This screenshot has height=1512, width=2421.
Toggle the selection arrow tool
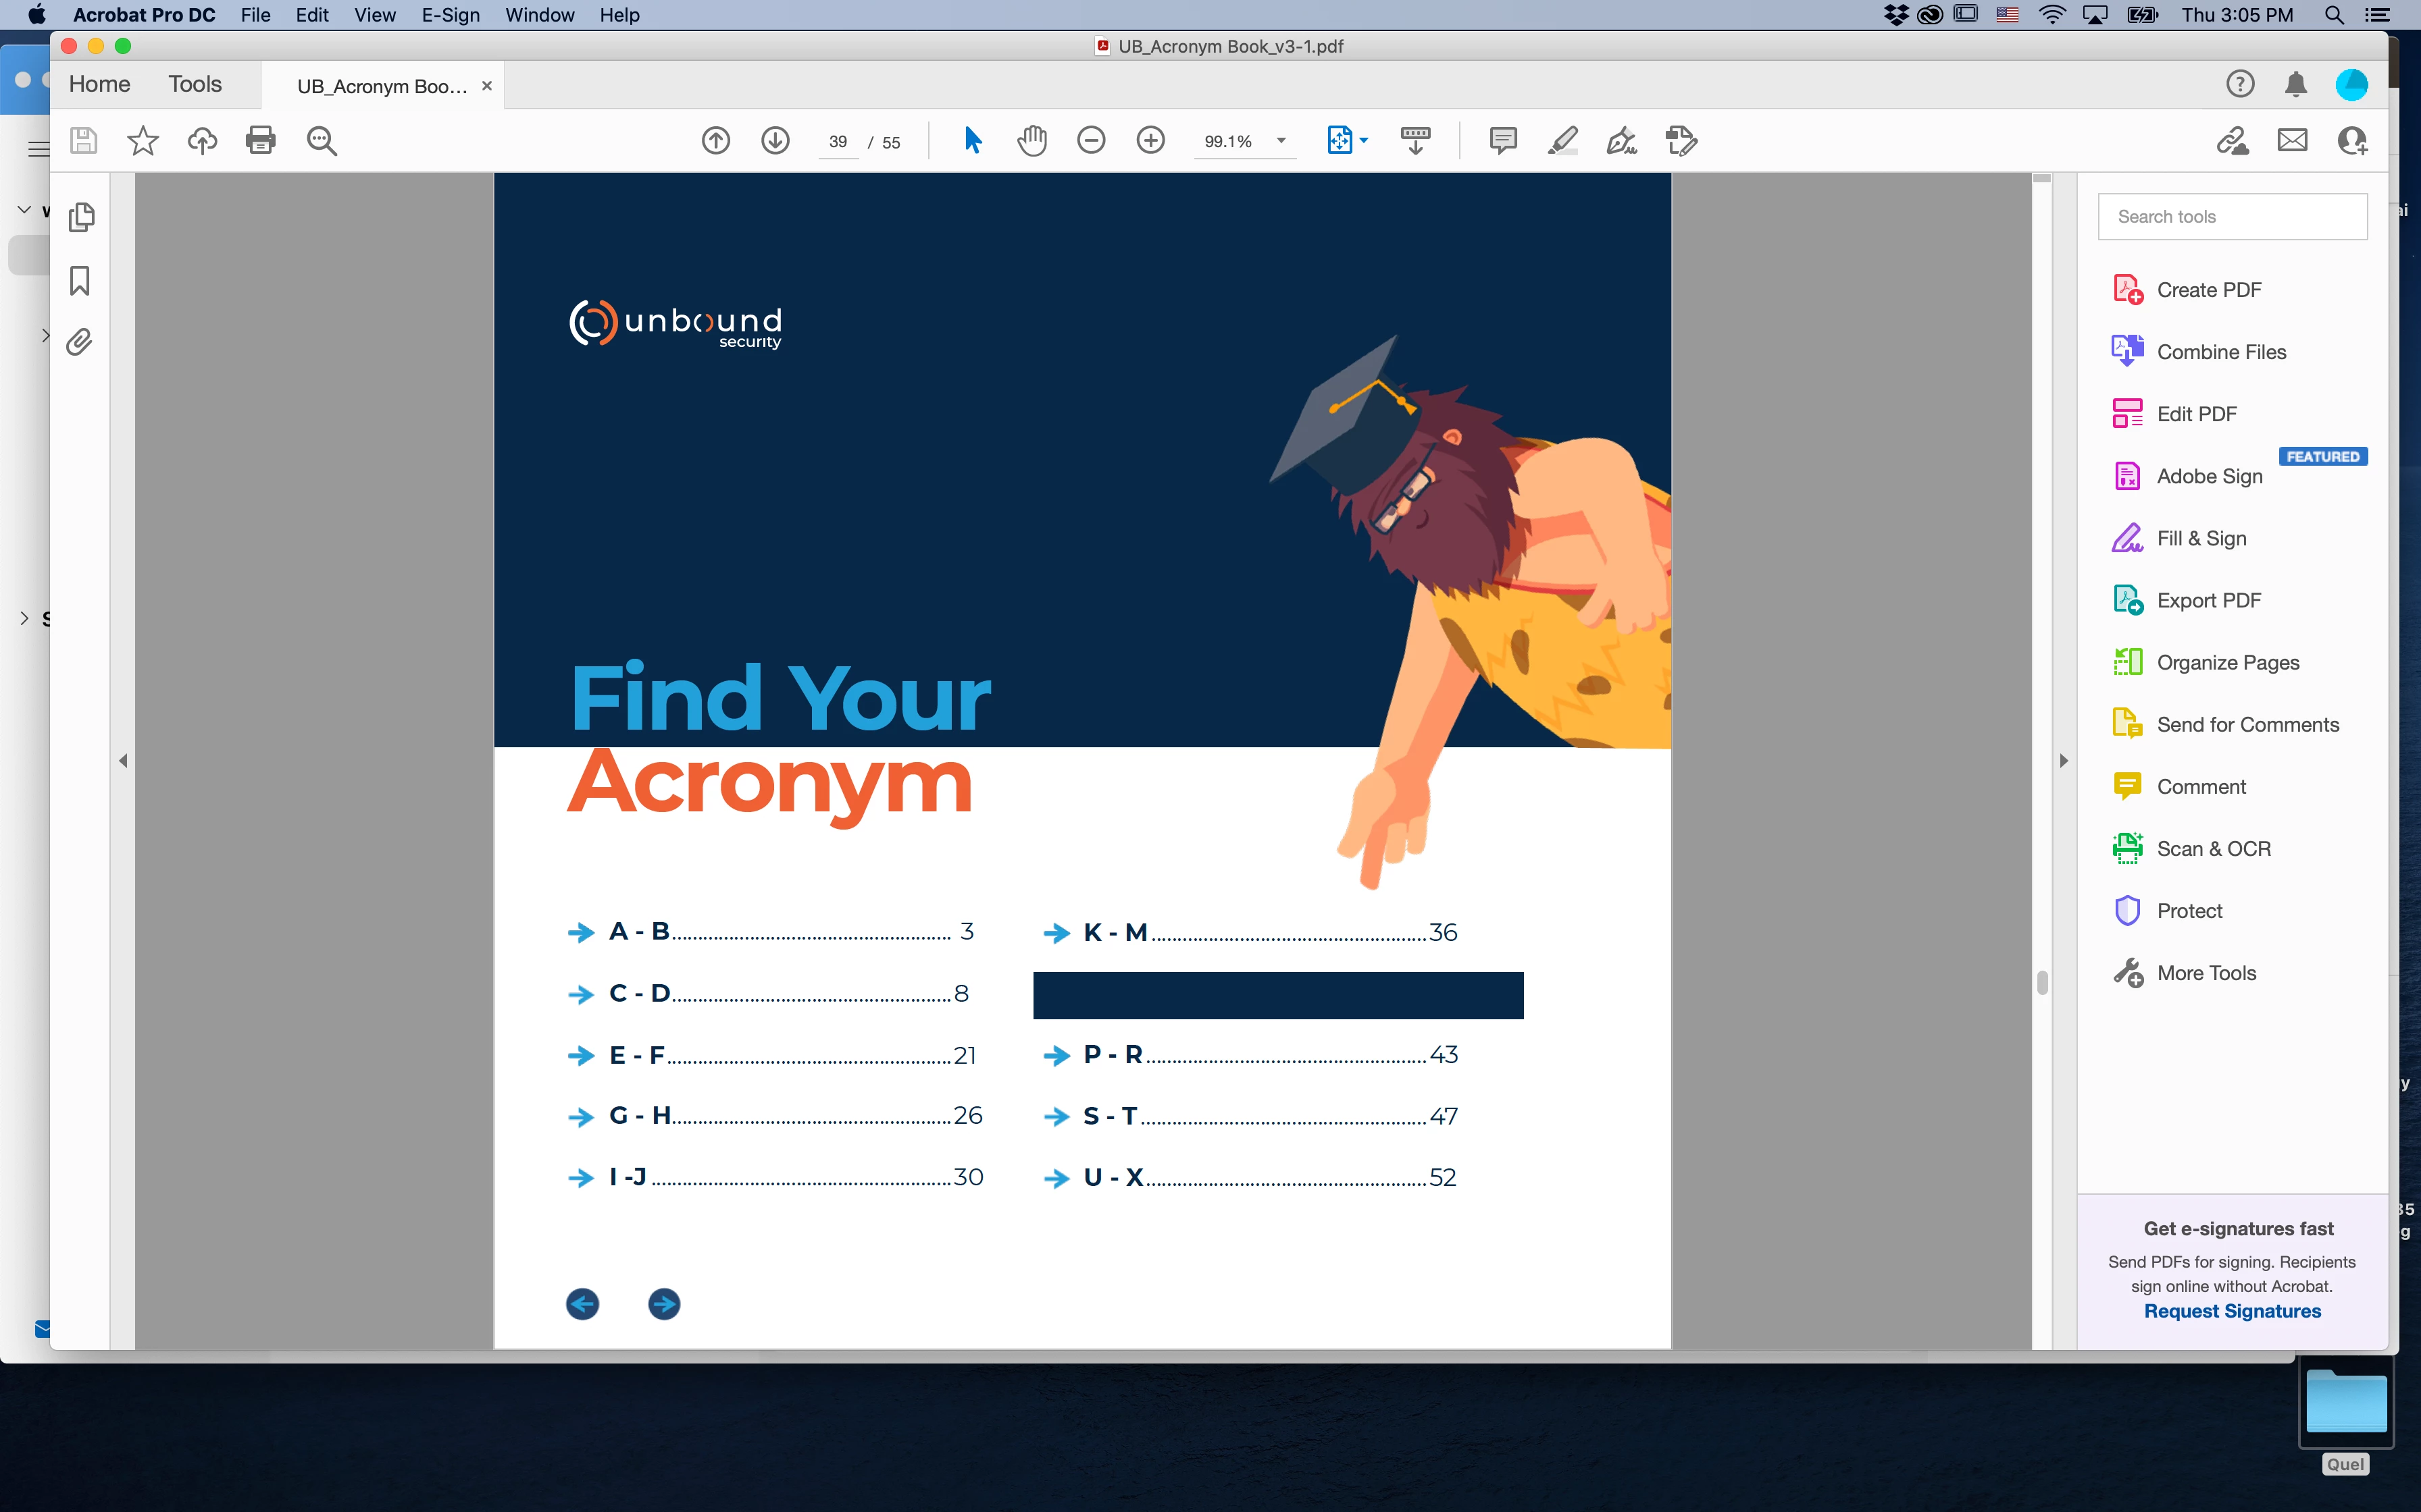tap(973, 140)
